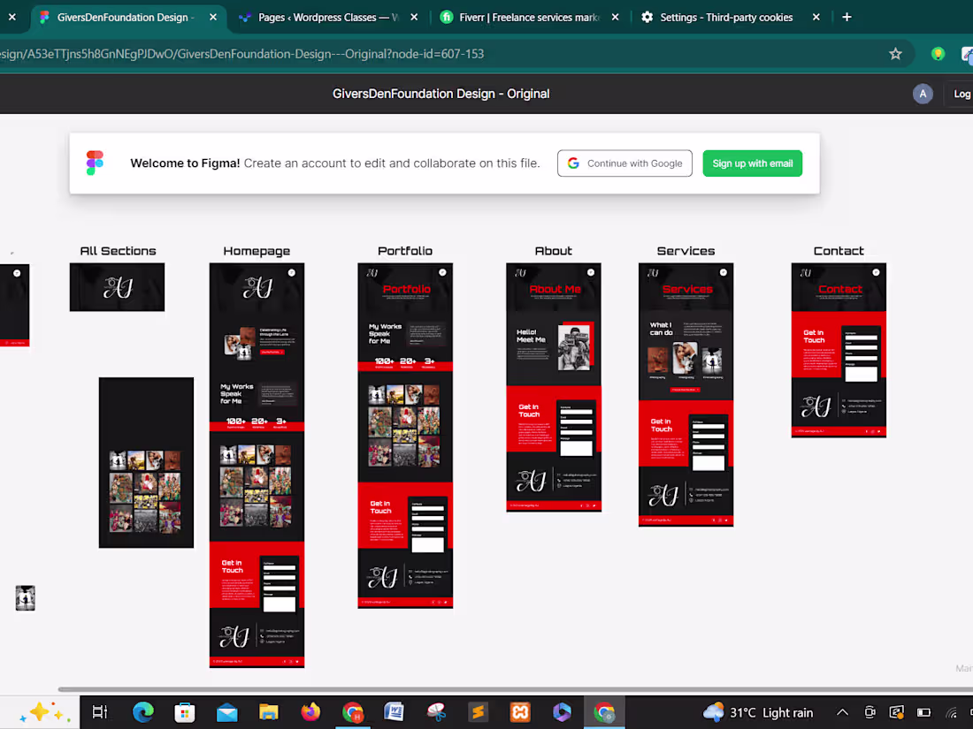Open Windows Task View from the taskbar
This screenshot has height=729, width=973.
tap(100, 711)
